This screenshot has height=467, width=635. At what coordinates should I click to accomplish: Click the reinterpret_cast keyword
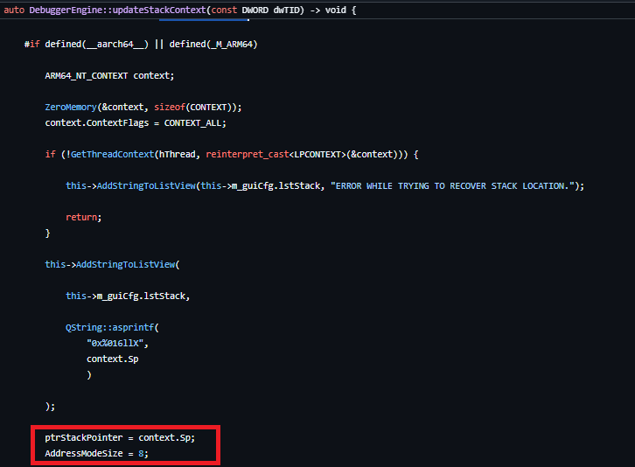tap(248, 154)
